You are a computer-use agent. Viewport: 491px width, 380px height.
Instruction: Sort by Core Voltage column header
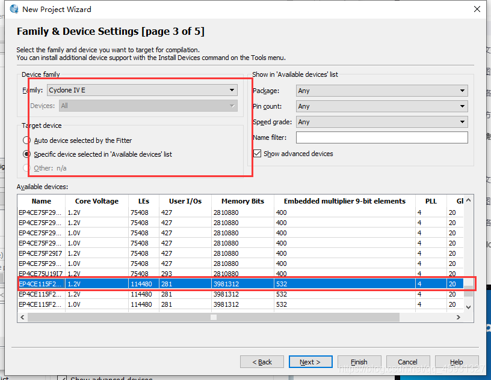pos(97,201)
